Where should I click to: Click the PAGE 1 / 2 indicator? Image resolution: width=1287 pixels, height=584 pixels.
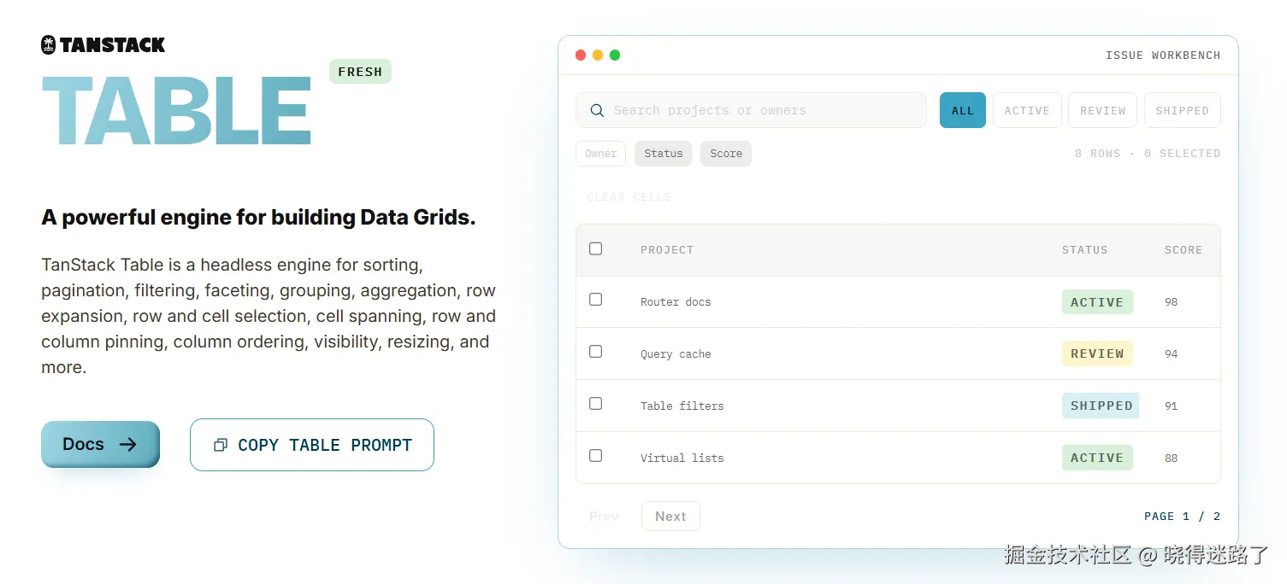pos(1183,517)
